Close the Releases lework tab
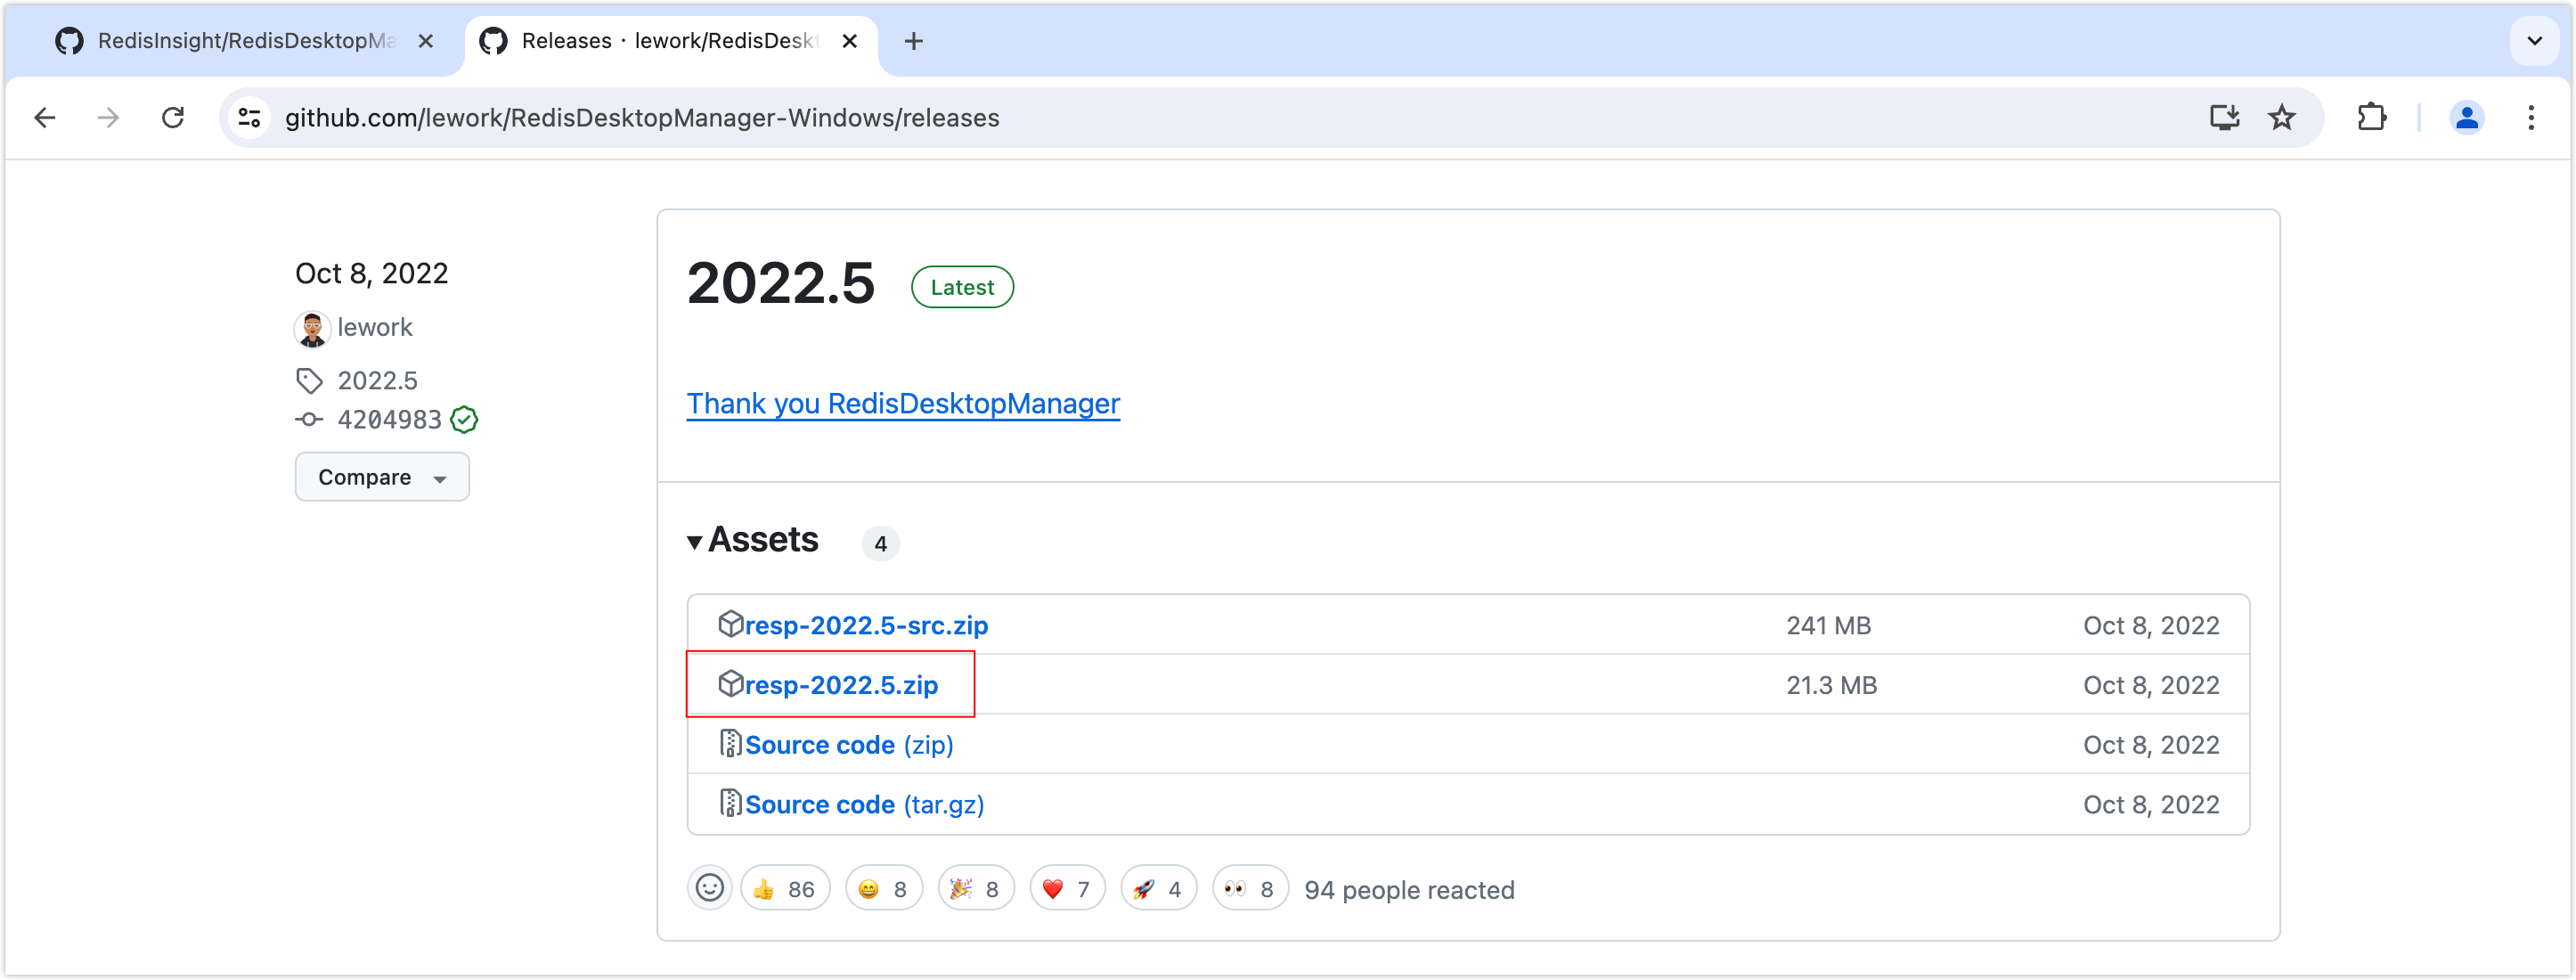 pyautogui.click(x=849, y=41)
